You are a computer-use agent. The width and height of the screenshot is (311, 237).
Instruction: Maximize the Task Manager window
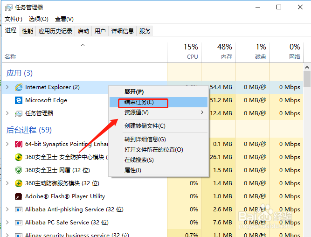279,7
